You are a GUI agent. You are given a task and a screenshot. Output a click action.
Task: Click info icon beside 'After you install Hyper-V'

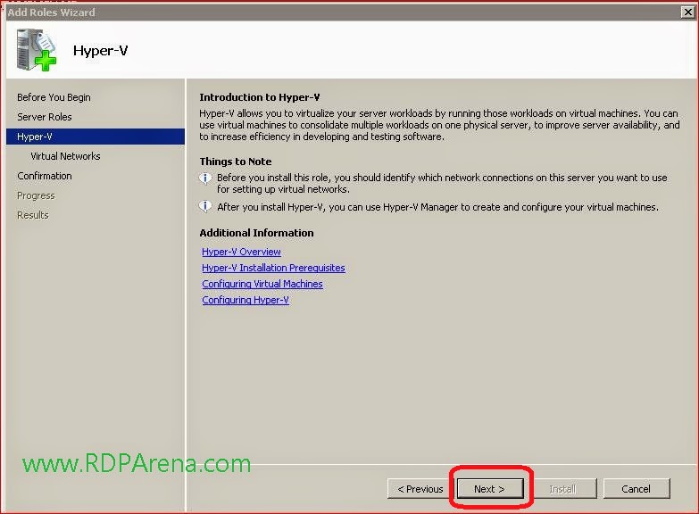point(205,206)
